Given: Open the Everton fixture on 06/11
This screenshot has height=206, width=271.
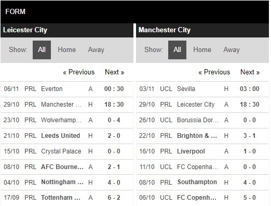Looking at the screenshot, I should point(67,89).
